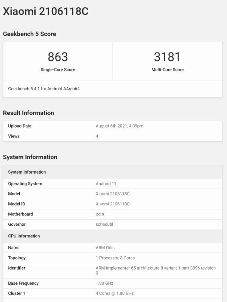Click the Single-Core Score label
The height and width of the screenshot is (302, 227).
coord(58,70)
